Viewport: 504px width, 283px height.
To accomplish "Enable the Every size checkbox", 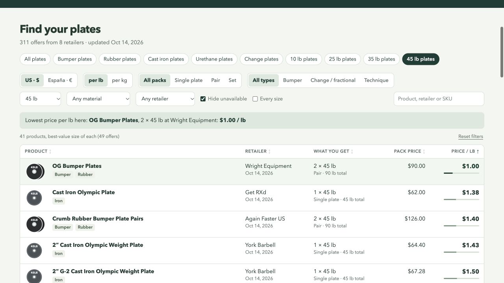I will [x=255, y=99].
